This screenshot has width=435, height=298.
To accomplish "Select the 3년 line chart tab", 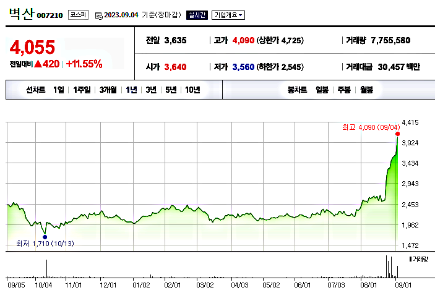I will tap(151, 90).
